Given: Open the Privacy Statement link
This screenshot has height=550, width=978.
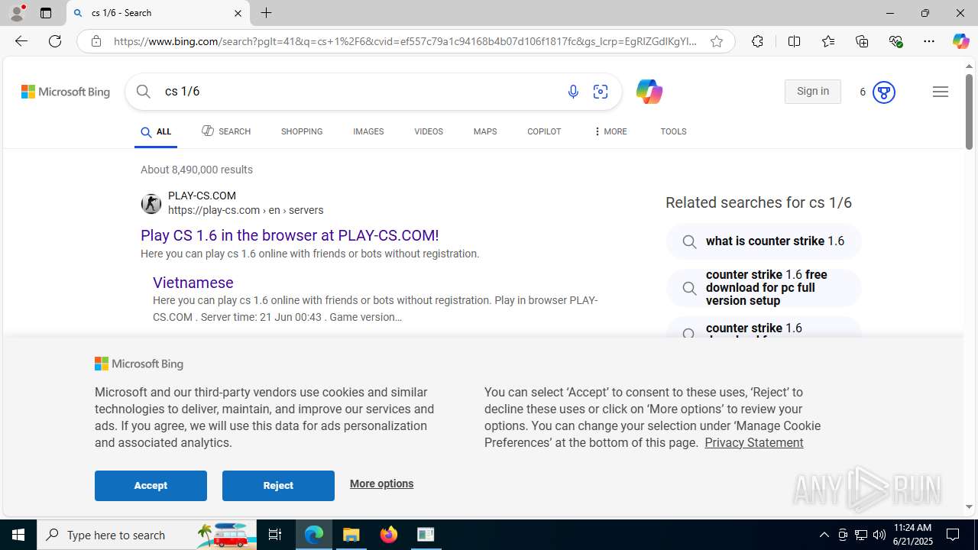Looking at the screenshot, I should (753, 442).
